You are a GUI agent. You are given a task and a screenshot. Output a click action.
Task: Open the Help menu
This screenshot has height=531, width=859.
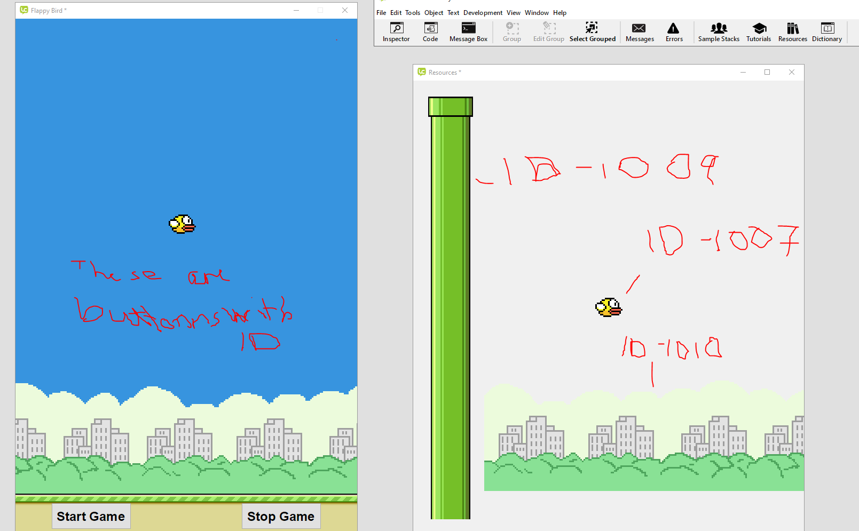559,13
